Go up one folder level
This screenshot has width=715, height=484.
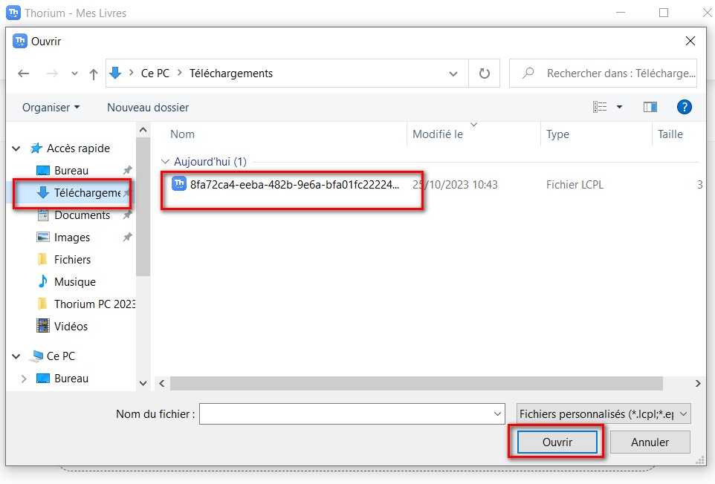coord(94,73)
